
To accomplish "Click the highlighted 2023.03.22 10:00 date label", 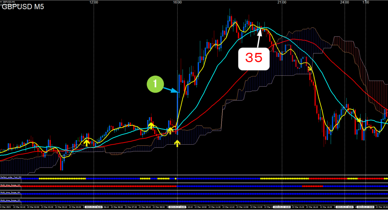I will (177, 207).
